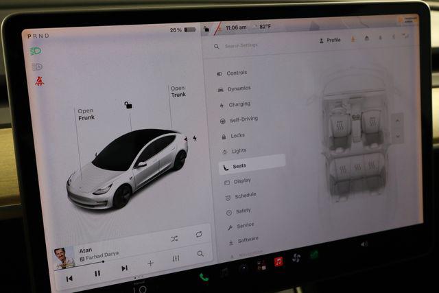Tap the white Model 3 car image

click(x=127, y=169)
